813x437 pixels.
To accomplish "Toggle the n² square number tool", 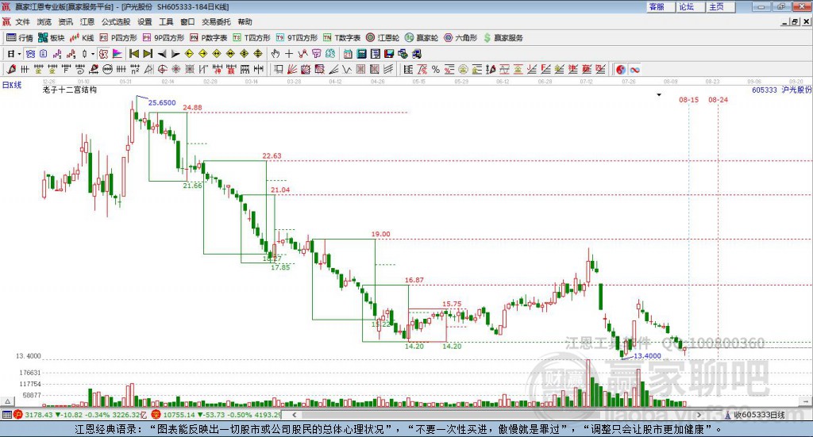I will [135, 69].
